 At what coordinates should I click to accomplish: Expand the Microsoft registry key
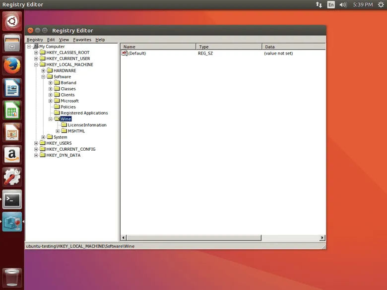51,101
